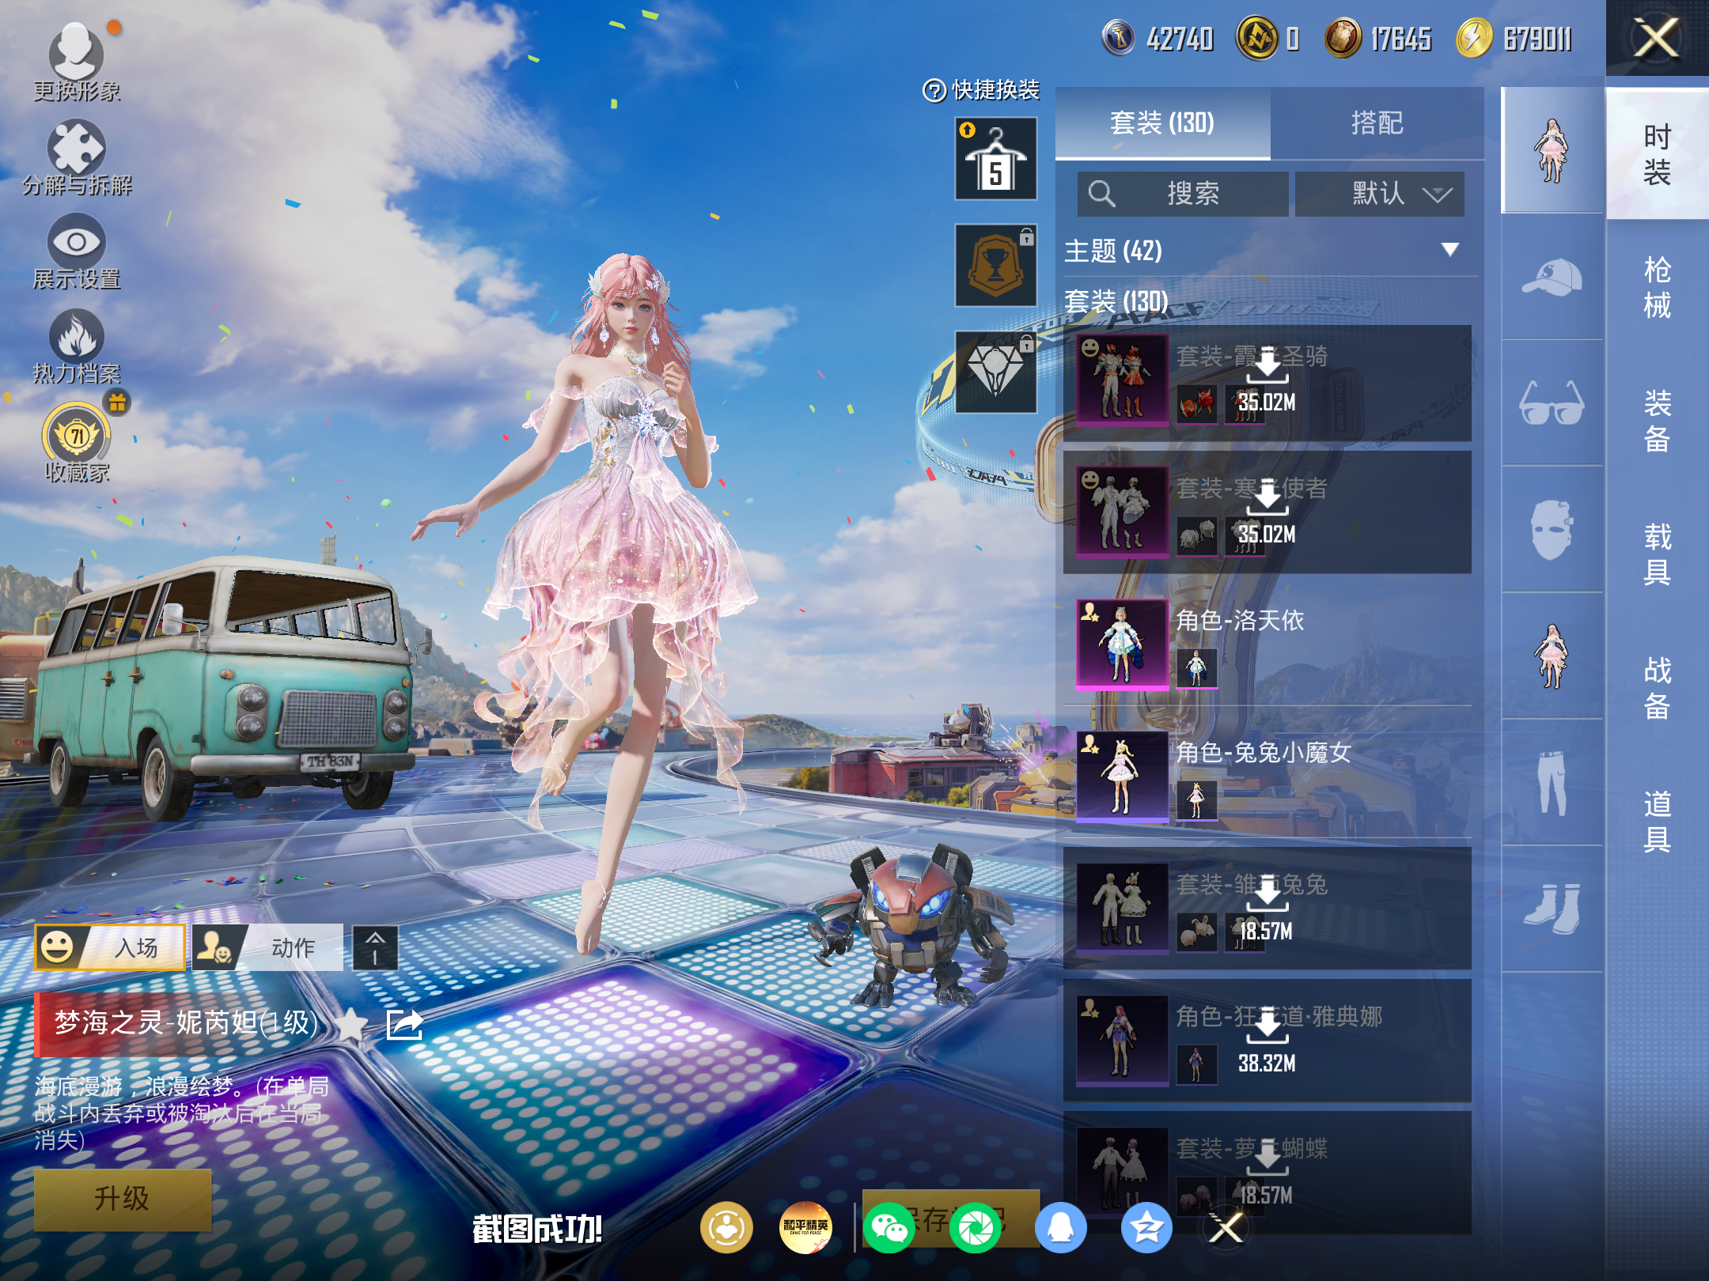1709x1281 pixels.
Task: Dismiss the screenshot share bar
Action: pos(1226,1228)
